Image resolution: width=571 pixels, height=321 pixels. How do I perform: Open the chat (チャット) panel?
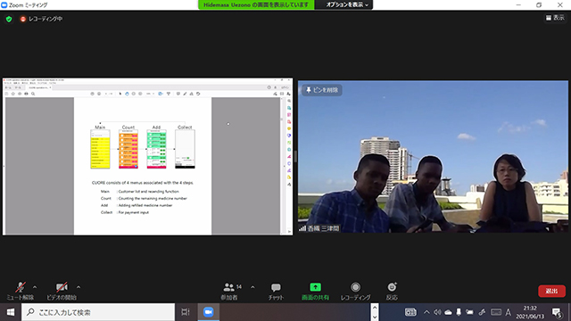pos(276,291)
